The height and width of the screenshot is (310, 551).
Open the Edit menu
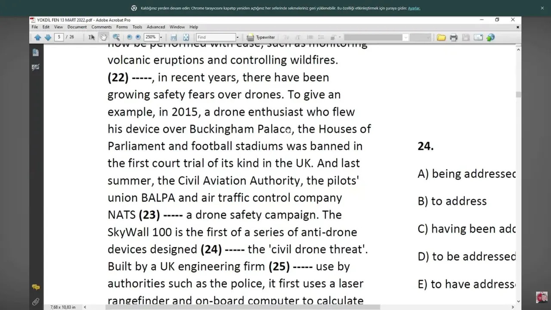pos(46,27)
